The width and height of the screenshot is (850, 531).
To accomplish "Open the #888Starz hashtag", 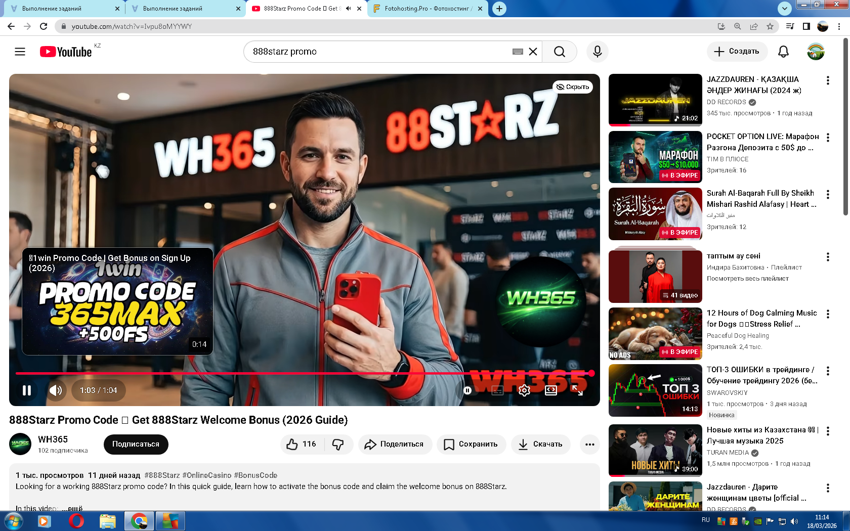I will click(162, 475).
